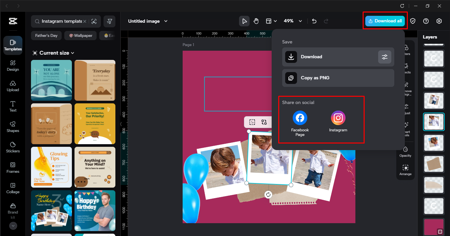The height and width of the screenshot is (236, 450).
Task: Select the Father's Day category chip
Action: (x=46, y=35)
